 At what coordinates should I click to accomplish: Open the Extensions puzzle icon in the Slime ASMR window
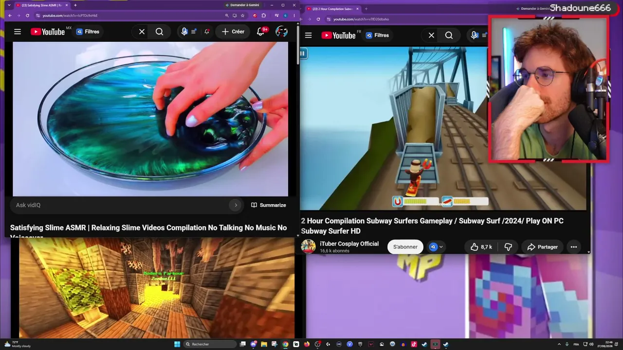(x=264, y=16)
